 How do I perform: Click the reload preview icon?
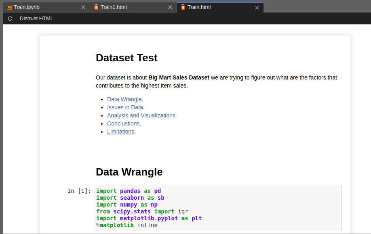coord(10,18)
